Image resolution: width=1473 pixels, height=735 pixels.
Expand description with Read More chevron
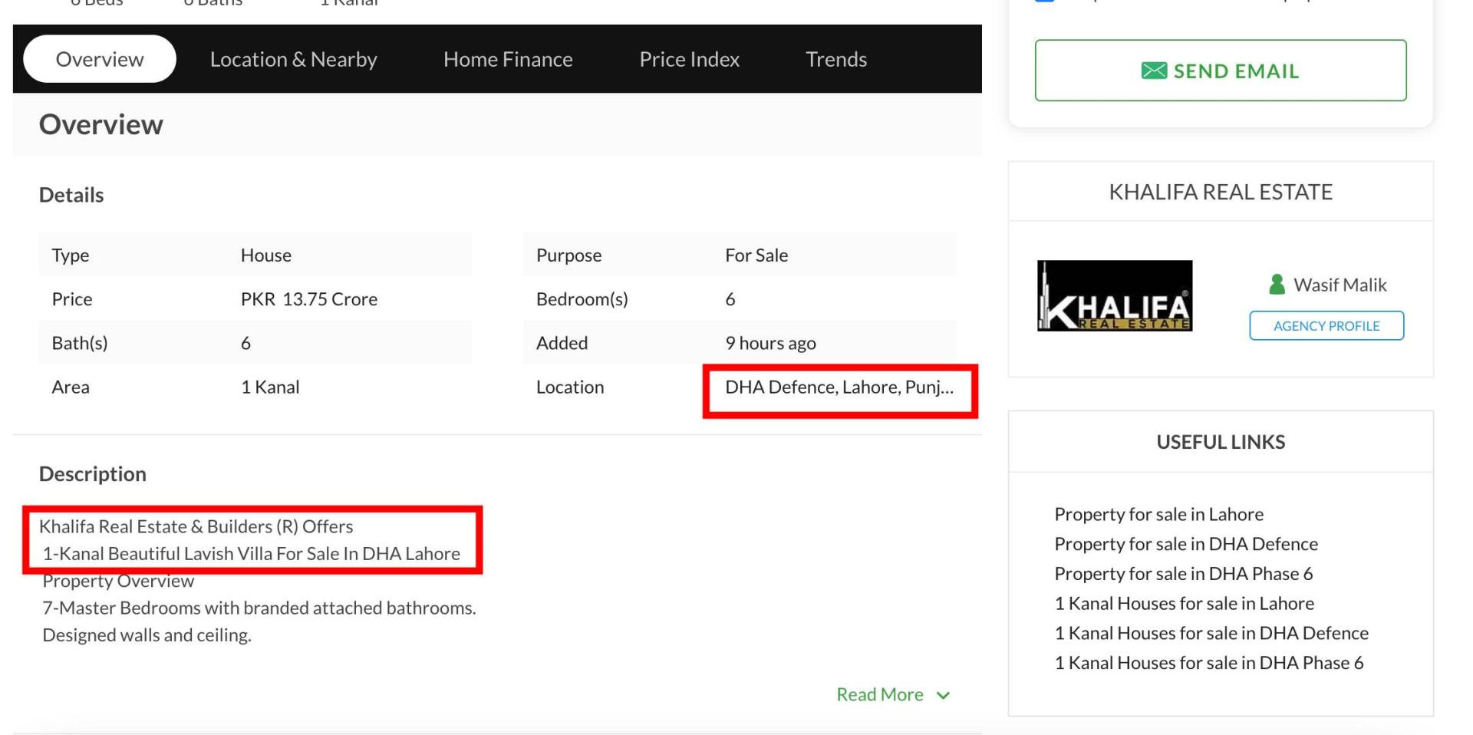click(x=944, y=695)
